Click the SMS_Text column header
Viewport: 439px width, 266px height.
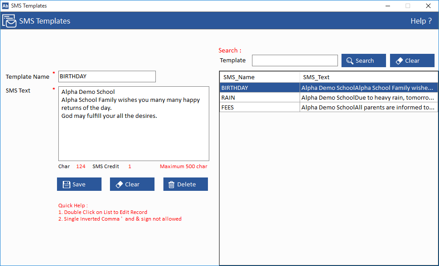pos(368,77)
